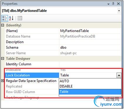Screen dimensions: 124x109
Task: Expand Regular Data Space Specification
Action: coord(3,81)
